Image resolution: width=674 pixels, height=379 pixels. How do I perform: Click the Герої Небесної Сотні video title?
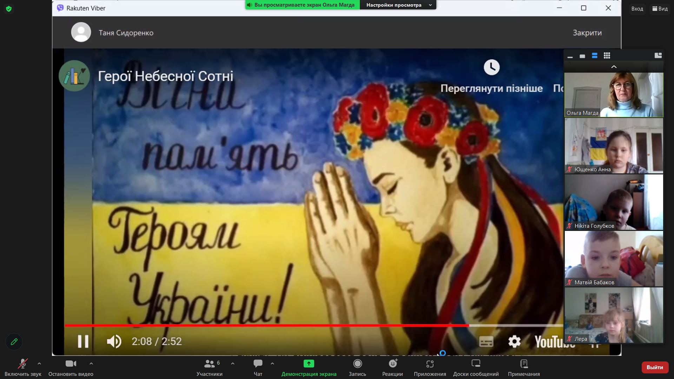[x=165, y=76]
